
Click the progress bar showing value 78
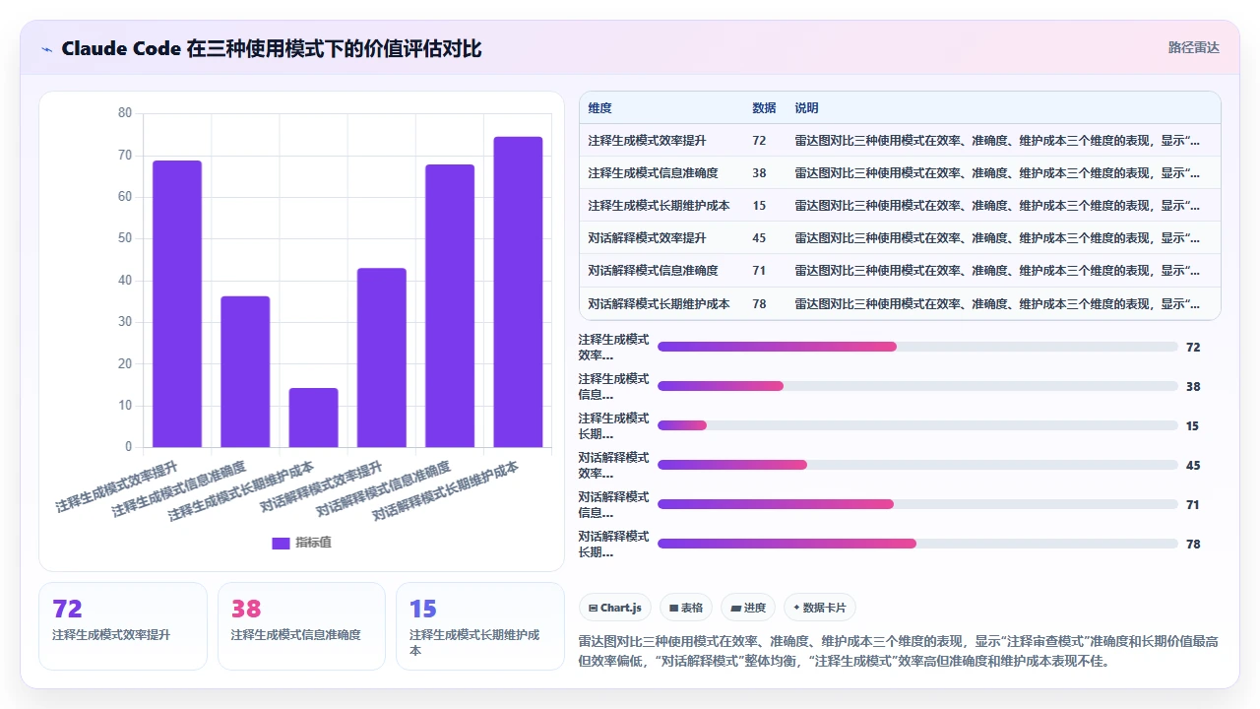point(917,544)
